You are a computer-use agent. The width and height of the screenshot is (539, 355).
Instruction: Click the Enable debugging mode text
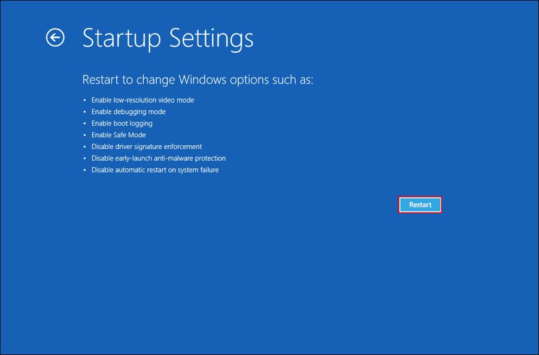coord(128,112)
